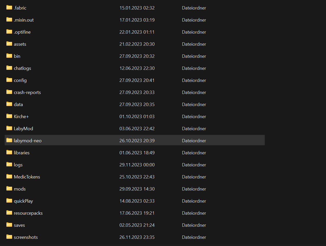Screen dimensions: 326x246
Task: Select the logs folder entry
Action: pos(18,165)
